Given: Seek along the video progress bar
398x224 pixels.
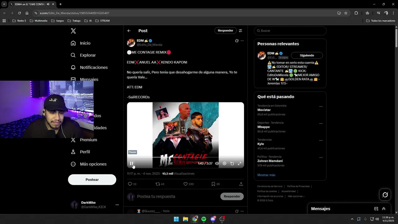Looking at the screenshot, I should click(x=185, y=157).
